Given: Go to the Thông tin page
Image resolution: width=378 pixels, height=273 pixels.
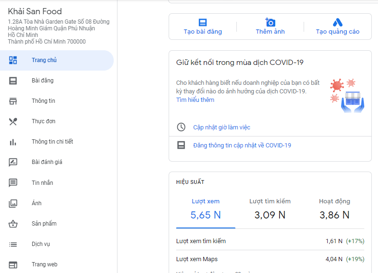Looking at the screenshot, I should [57, 101].
